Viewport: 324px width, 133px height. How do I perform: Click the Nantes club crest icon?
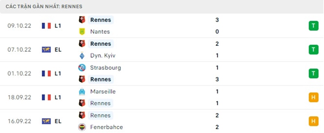point(82,32)
